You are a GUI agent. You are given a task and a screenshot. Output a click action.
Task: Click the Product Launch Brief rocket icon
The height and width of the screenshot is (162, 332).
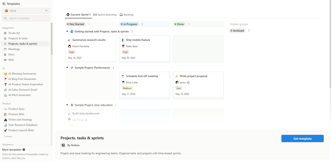[x=6, y=130]
